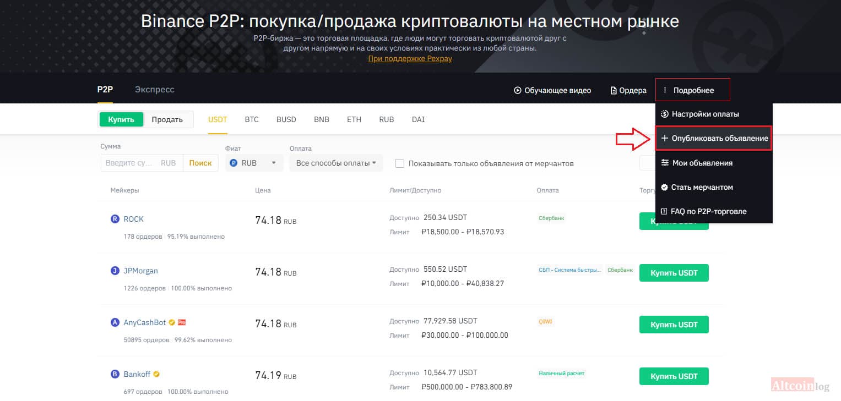Switch to the Купить toggle
The height and width of the screenshot is (401, 841).
coord(121,119)
